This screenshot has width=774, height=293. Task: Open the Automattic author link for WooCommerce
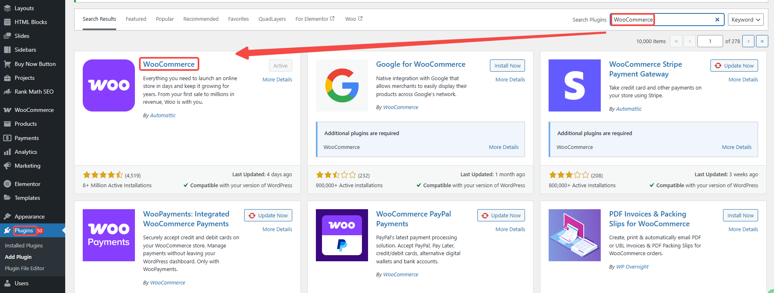point(163,116)
